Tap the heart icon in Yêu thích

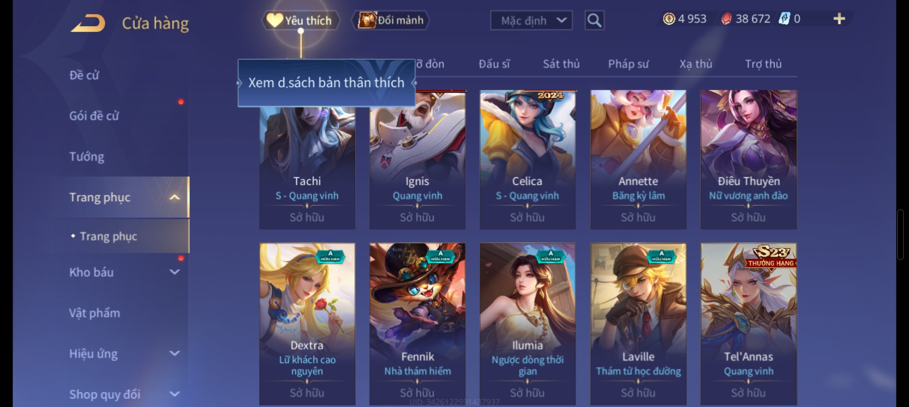pos(274,20)
